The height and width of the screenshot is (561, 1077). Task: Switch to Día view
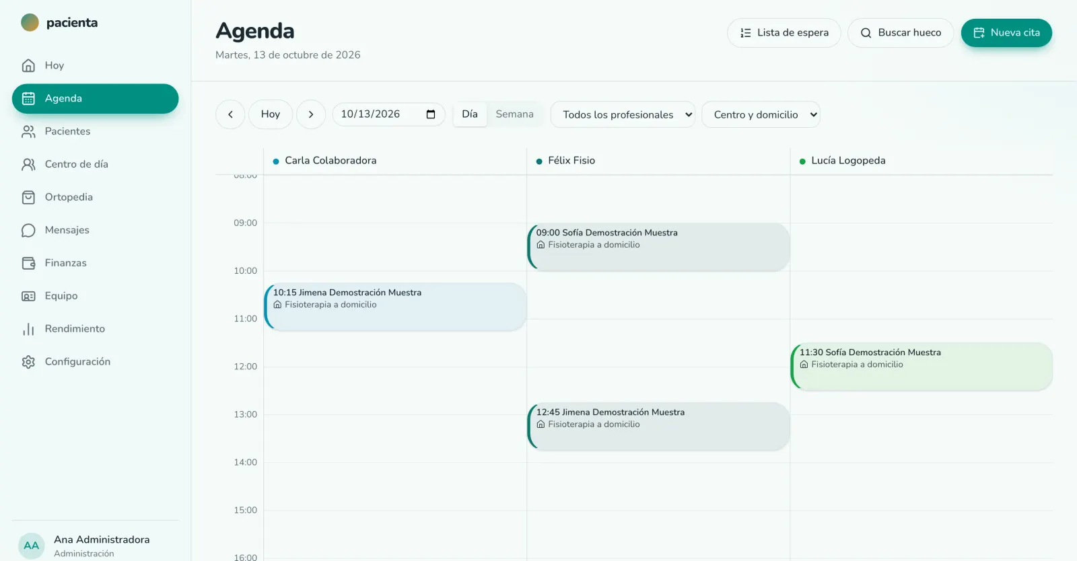click(470, 114)
